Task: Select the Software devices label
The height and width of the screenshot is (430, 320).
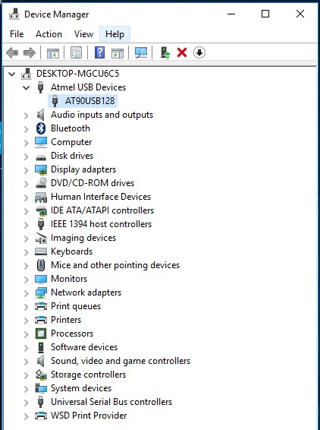Action: click(84, 347)
